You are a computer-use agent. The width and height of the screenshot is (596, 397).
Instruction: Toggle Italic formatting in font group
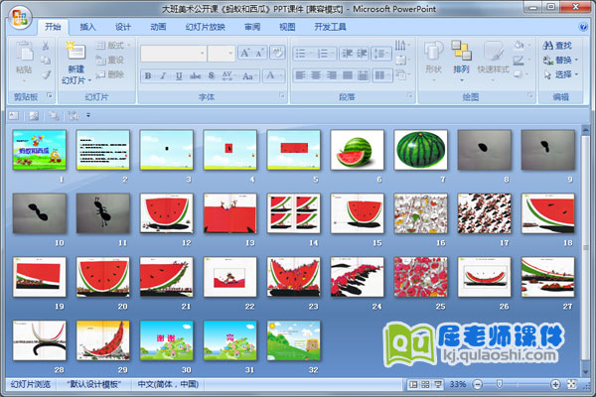(162, 75)
